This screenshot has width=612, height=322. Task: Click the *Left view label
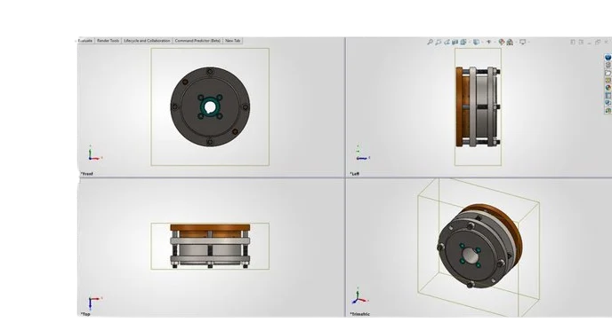[354, 174]
